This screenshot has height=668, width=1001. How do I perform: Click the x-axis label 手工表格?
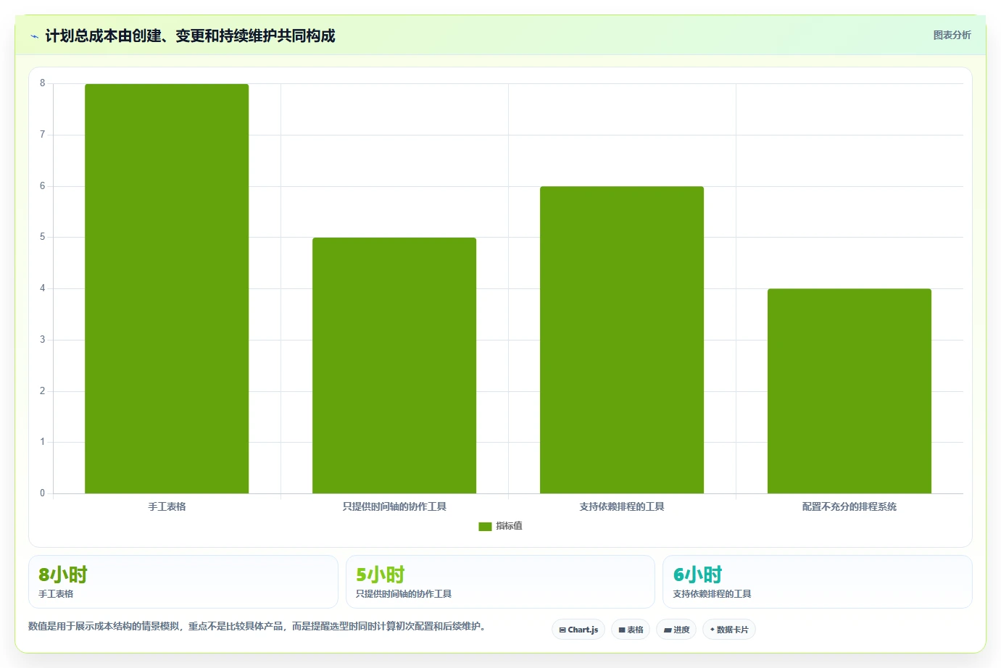coord(167,506)
